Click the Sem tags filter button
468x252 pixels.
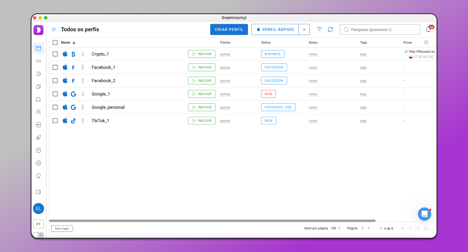coord(62,229)
